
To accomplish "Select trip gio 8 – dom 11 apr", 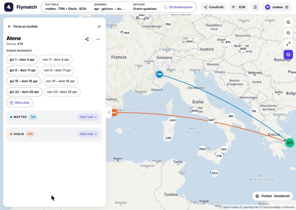I will (23, 70).
